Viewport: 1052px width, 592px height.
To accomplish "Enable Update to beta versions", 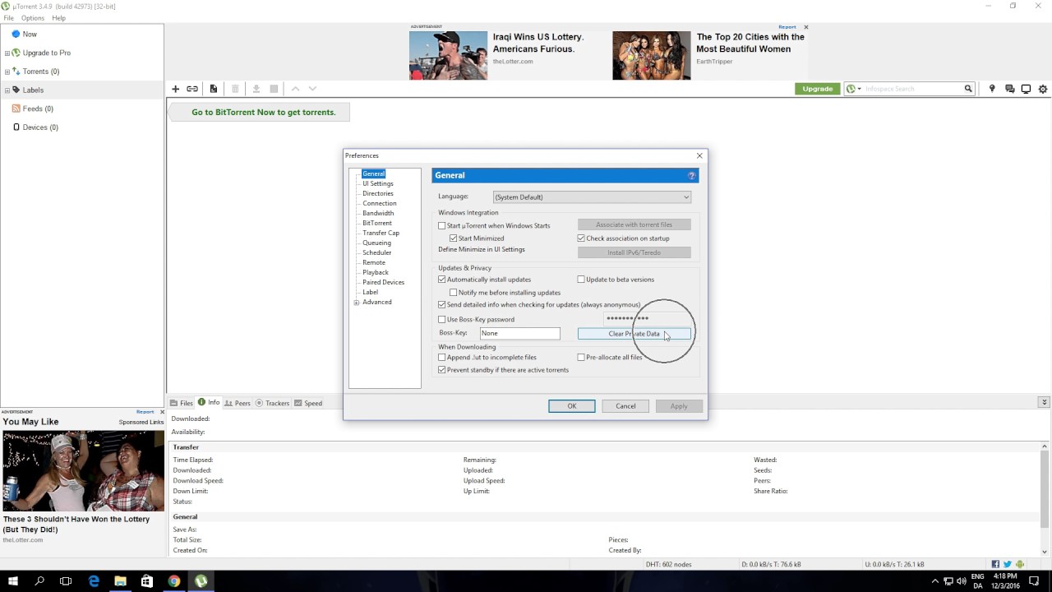I will (x=581, y=280).
